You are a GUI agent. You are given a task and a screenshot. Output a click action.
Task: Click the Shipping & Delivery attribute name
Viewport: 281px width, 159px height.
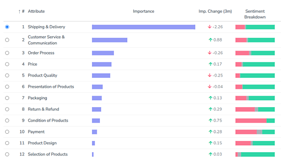[x=47, y=27]
